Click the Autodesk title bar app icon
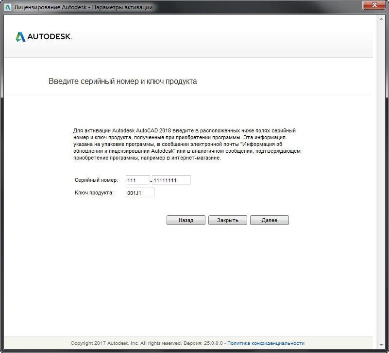 [8, 7]
